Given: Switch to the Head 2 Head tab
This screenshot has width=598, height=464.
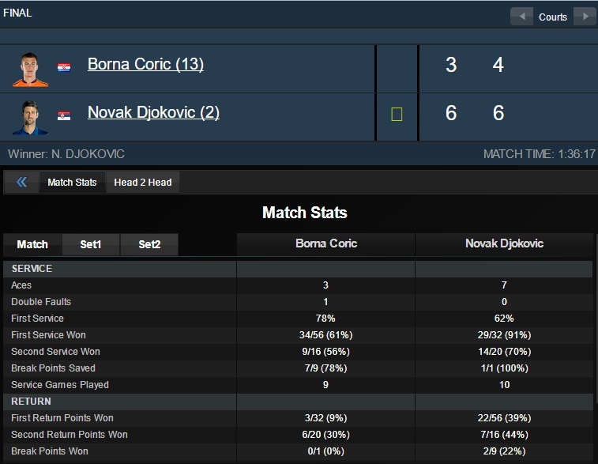Looking at the screenshot, I should click(143, 183).
